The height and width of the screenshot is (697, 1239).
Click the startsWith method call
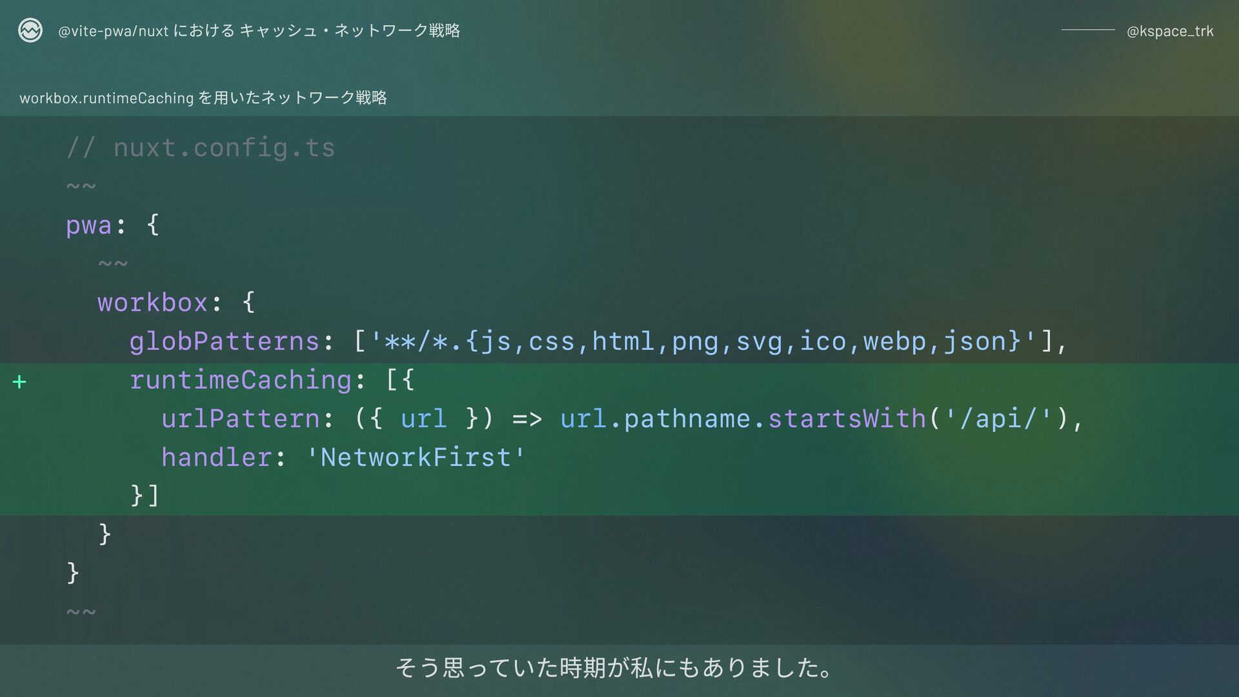(x=847, y=419)
